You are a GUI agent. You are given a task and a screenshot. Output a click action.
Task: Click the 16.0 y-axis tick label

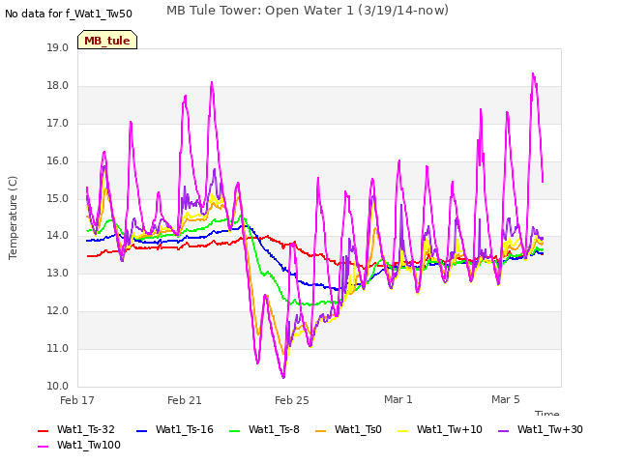(x=58, y=161)
